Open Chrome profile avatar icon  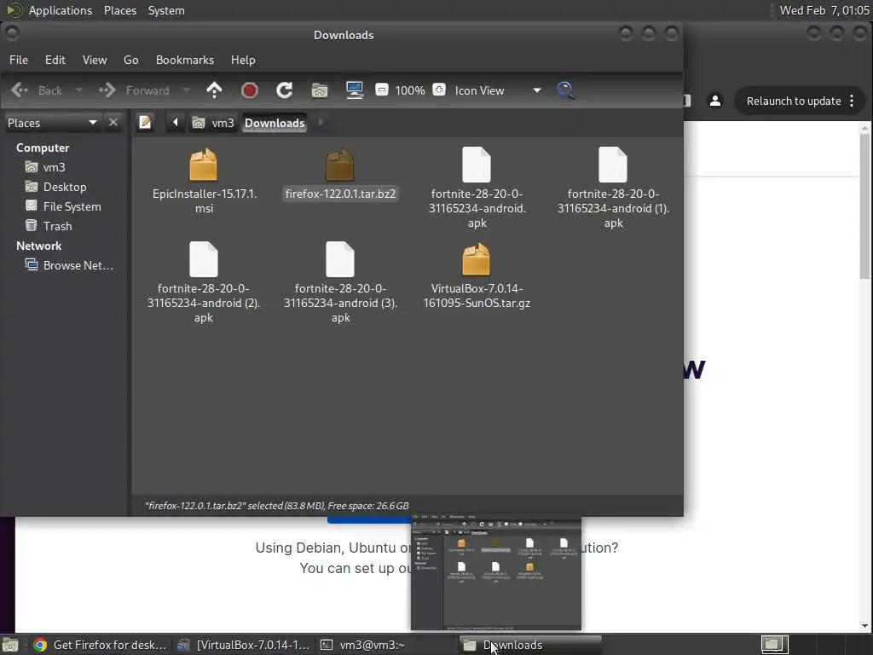715,101
